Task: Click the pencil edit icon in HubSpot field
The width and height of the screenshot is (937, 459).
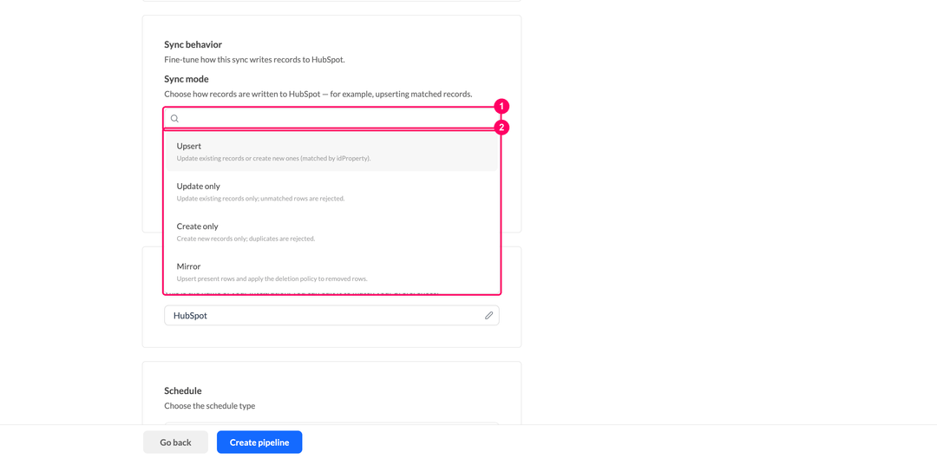Action: pyautogui.click(x=488, y=316)
